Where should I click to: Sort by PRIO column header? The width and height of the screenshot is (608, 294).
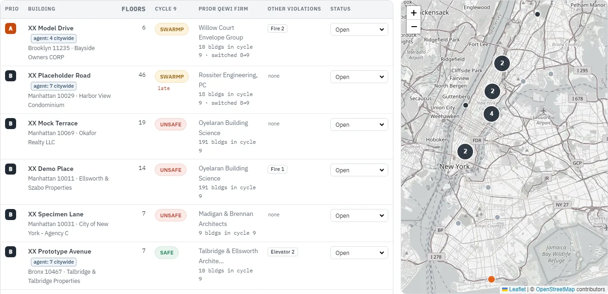coord(12,9)
